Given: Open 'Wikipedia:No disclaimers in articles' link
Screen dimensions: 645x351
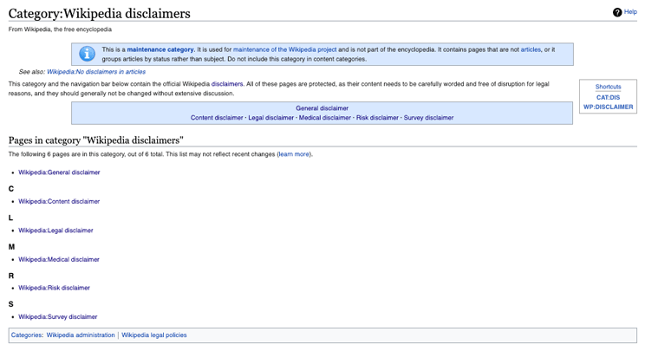Looking at the screenshot, I should coord(96,72).
